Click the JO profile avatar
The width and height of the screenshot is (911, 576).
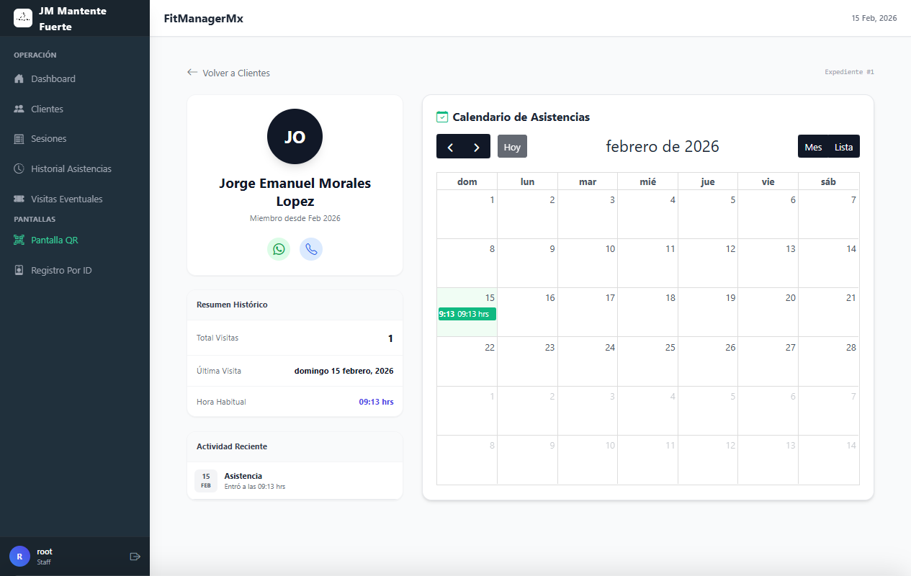[x=295, y=137]
